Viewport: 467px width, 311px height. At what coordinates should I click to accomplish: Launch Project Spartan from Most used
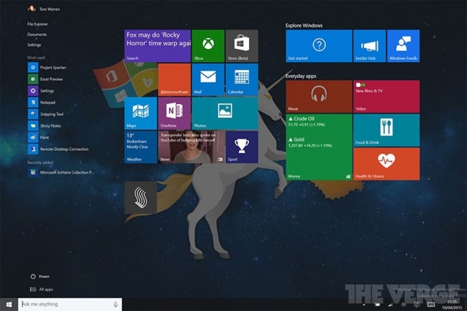tap(47, 68)
